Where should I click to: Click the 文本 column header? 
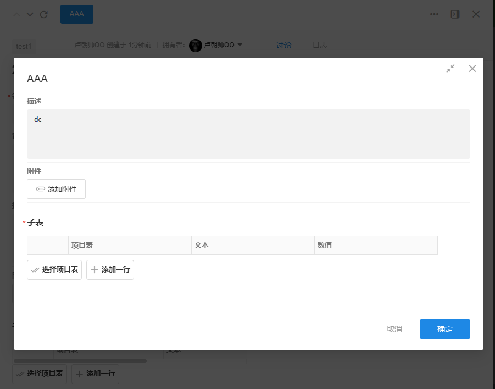[x=253, y=245]
